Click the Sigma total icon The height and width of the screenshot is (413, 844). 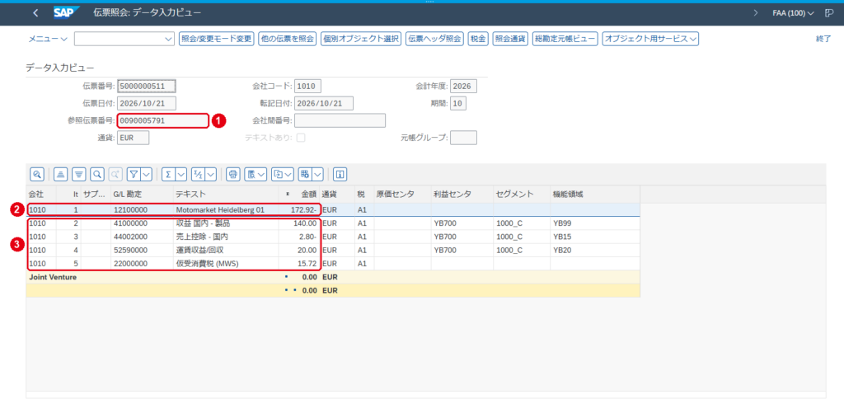click(168, 174)
